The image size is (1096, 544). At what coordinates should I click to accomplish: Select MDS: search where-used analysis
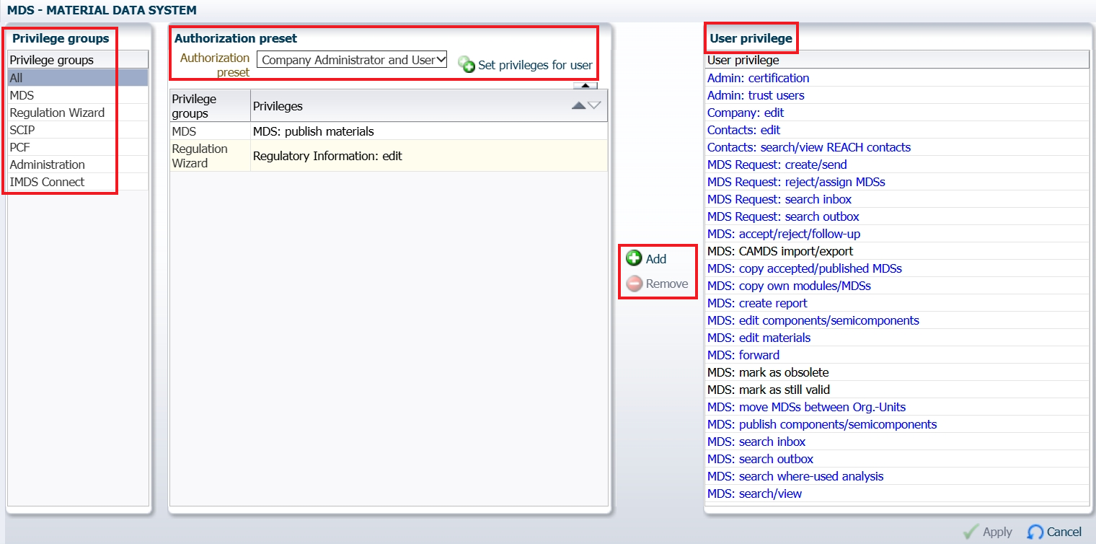897,476
